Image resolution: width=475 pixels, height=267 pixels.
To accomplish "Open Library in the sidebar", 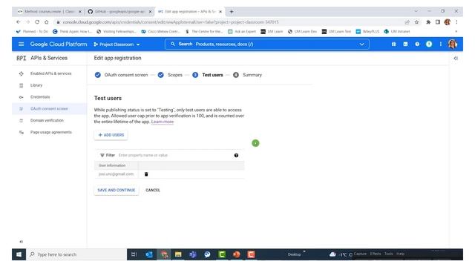I will coord(36,85).
